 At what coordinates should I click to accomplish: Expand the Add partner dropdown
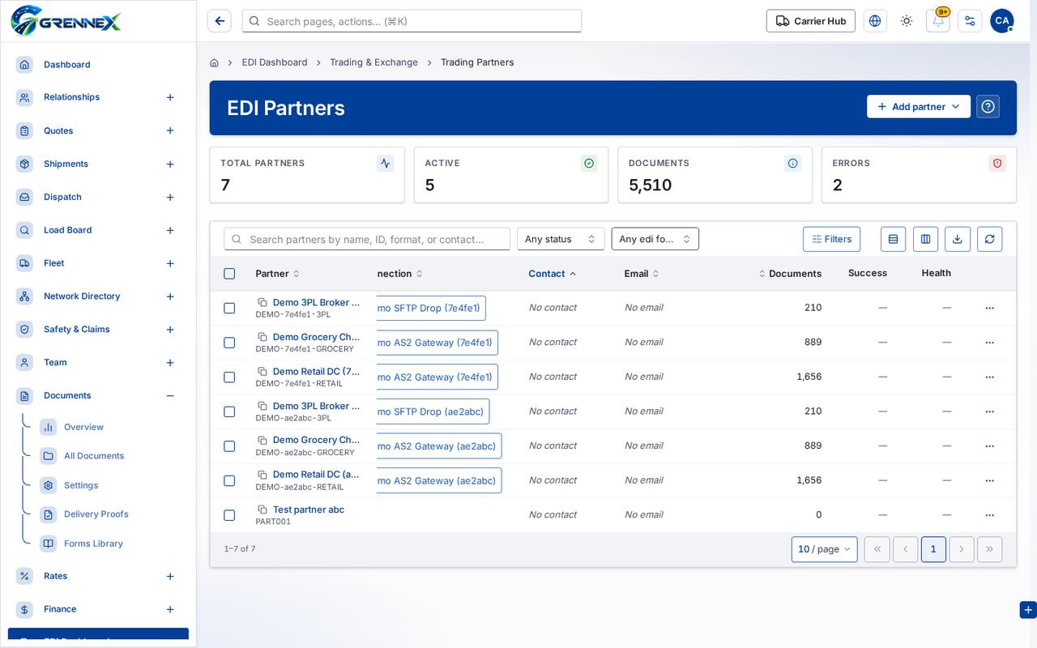point(919,107)
